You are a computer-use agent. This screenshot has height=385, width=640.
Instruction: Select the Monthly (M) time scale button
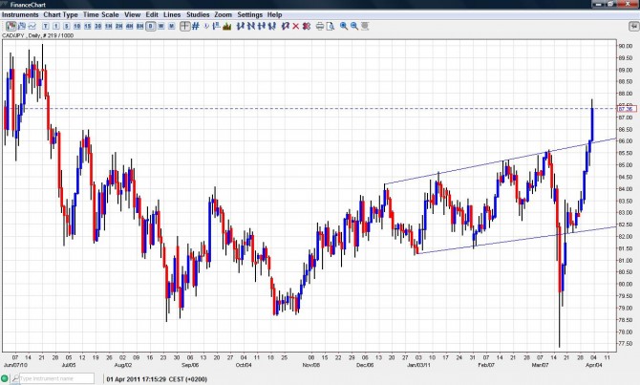(171, 26)
